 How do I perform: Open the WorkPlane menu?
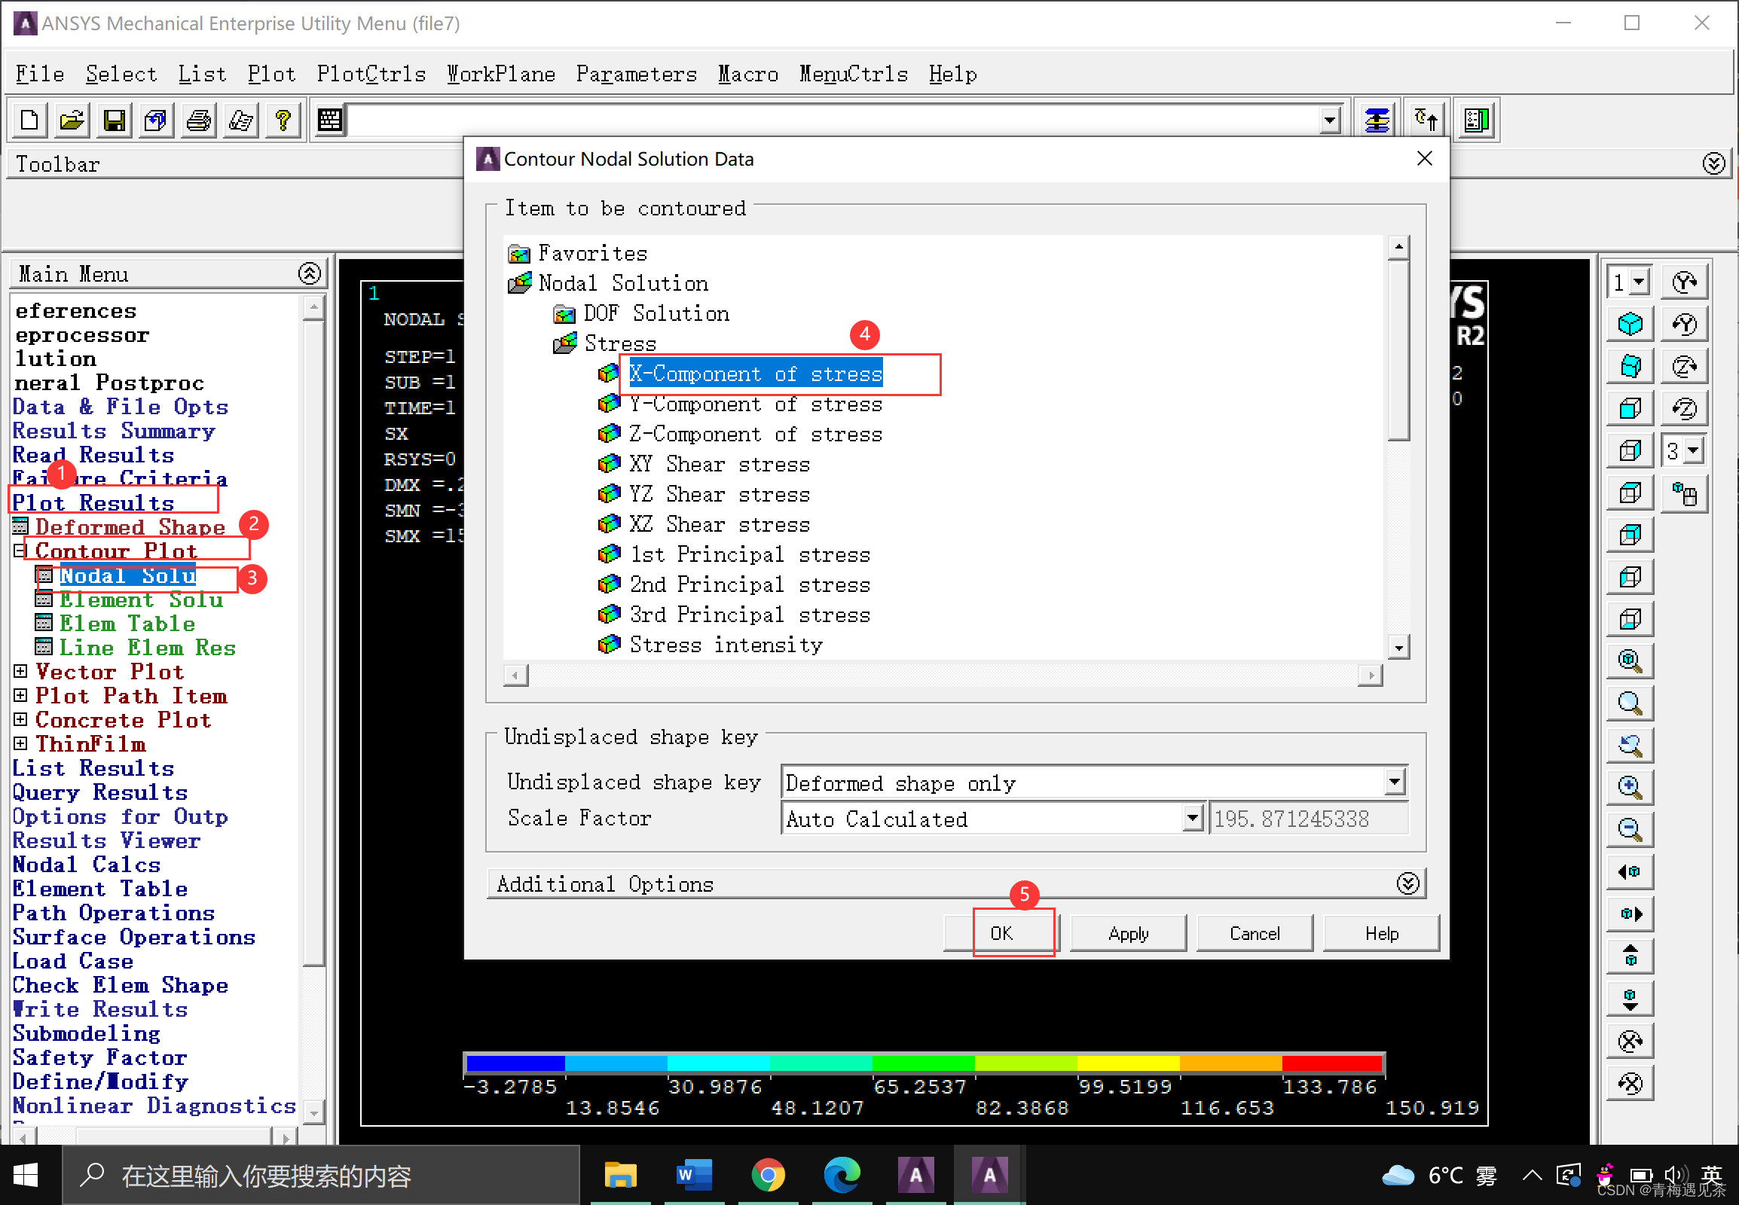pyautogui.click(x=501, y=74)
